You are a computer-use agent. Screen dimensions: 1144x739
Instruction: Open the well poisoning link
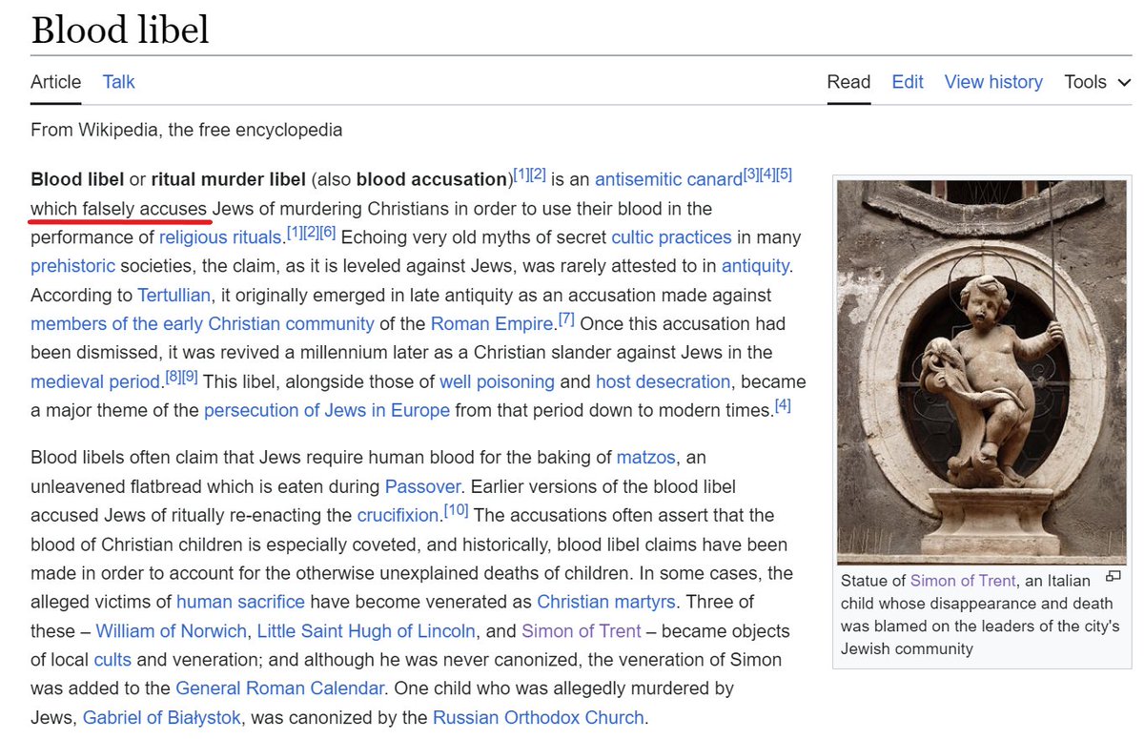click(497, 381)
